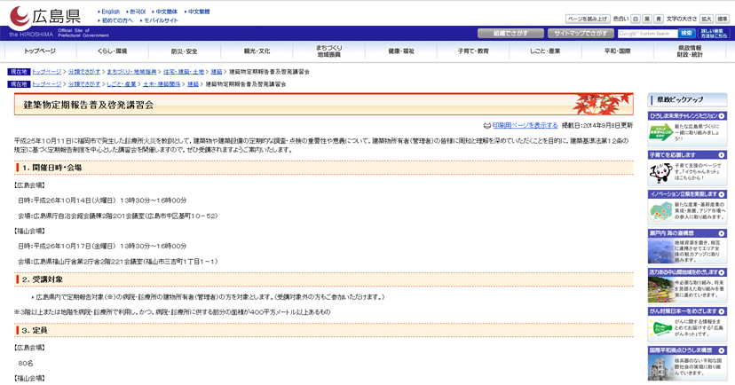Open the 子育てを応援します banner header
This screenshot has height=385, width=735.
tap(687, 154)
